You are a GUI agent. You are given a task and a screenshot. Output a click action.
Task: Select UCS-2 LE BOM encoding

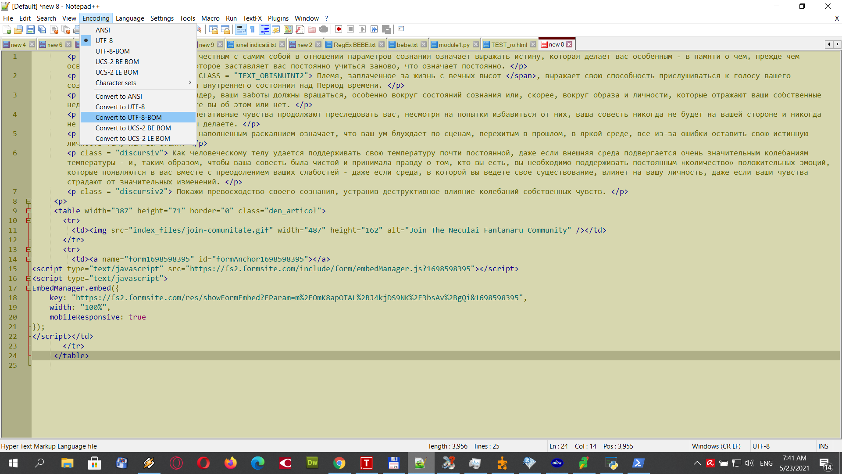(138, 72)
